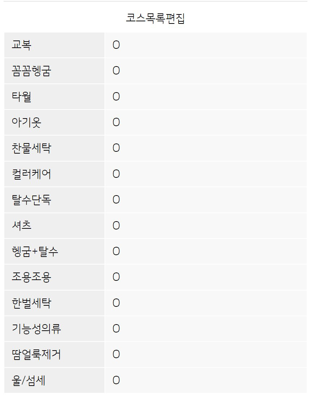Click the 교복 course label
Screen dimensions: 311x395
tap(22, 45)
